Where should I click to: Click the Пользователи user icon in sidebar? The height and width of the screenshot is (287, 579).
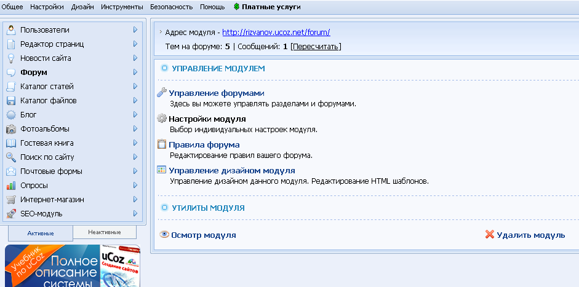pyautogui.click(x=11, y=30)
